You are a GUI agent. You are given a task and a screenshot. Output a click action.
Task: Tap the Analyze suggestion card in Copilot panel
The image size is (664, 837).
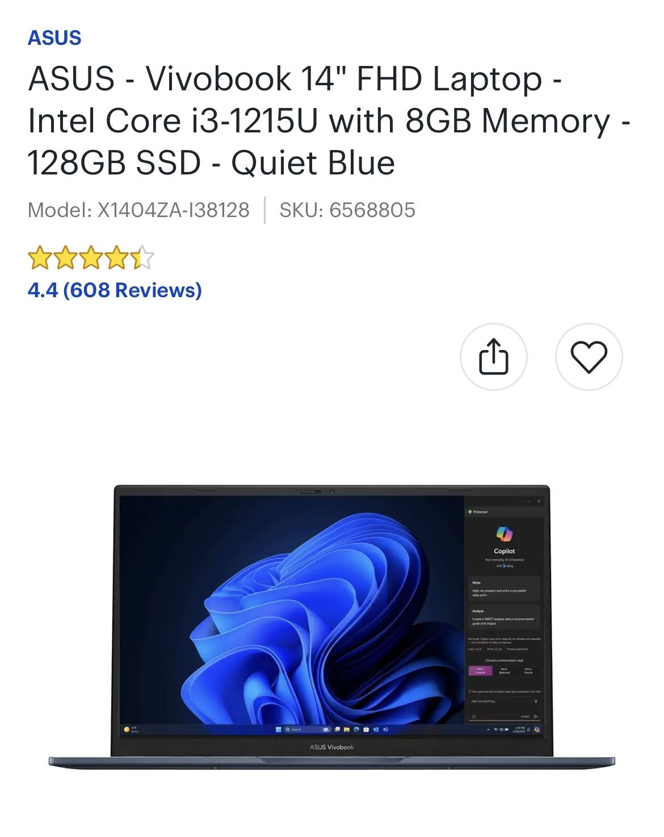(504, 617)
